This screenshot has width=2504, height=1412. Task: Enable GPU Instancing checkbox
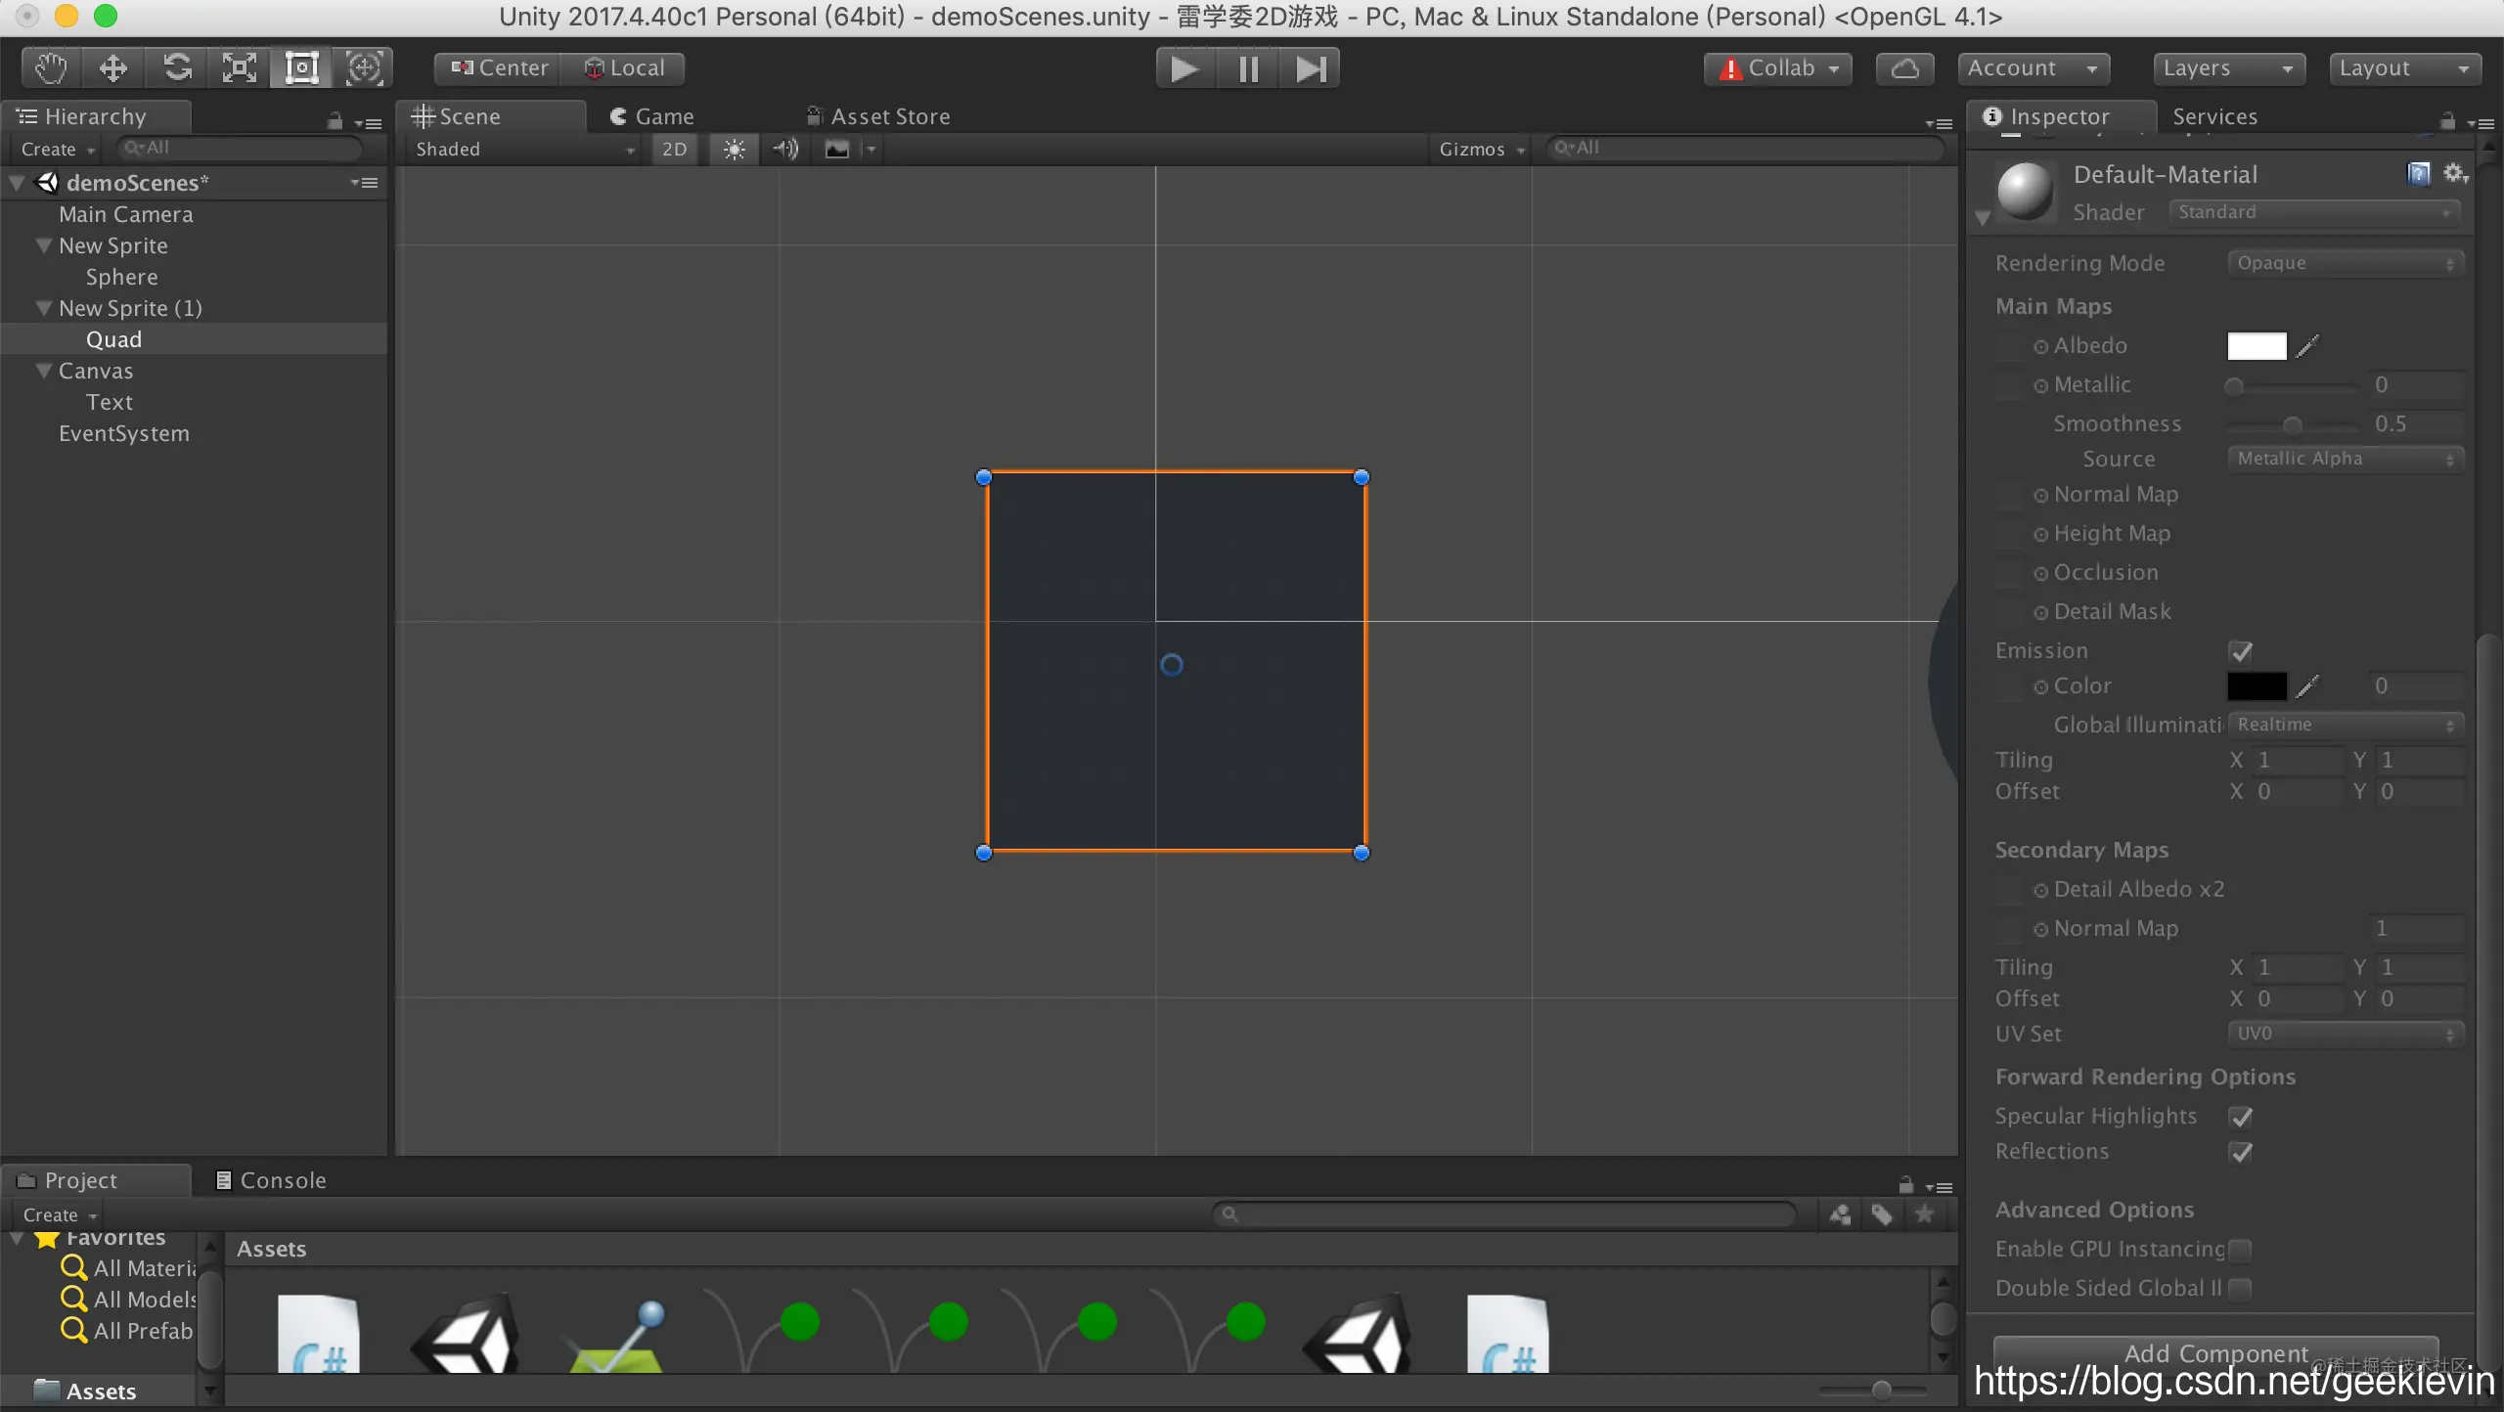pos(2240,1250)
